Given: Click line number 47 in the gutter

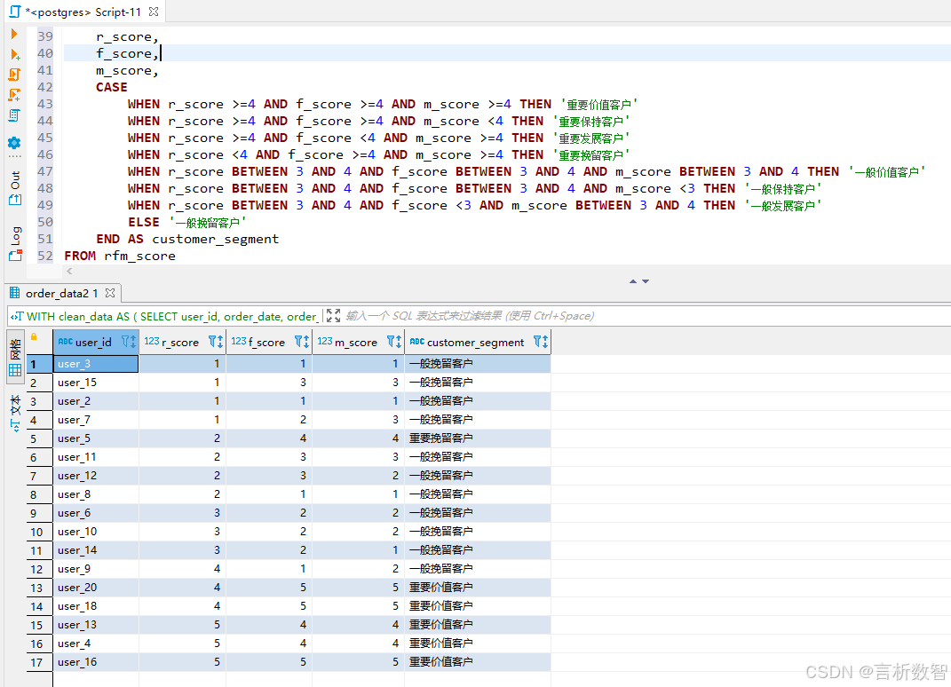Looking at the screenshot, I should pos(45,171).
